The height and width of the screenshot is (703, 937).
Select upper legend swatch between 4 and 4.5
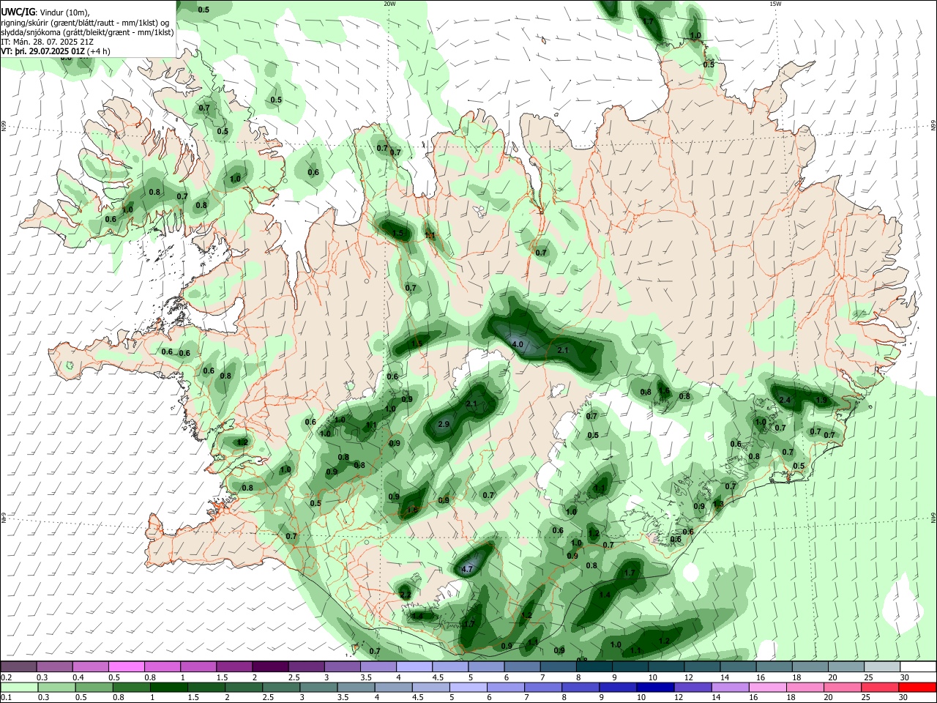[414, 666]
